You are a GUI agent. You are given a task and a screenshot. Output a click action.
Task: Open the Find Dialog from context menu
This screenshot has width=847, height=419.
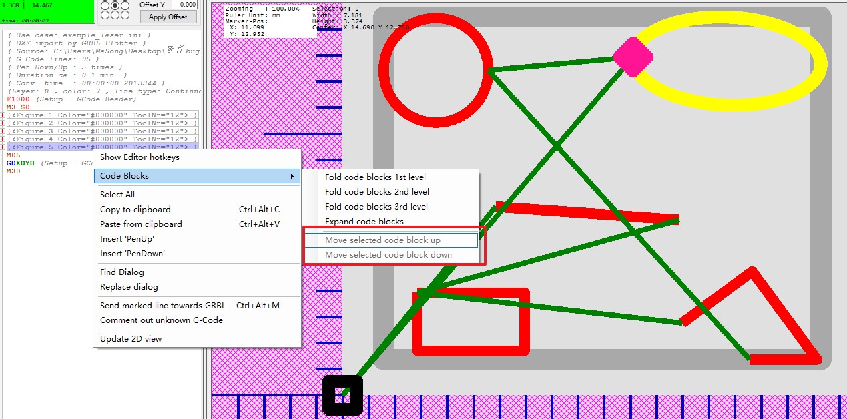[122, 272]
